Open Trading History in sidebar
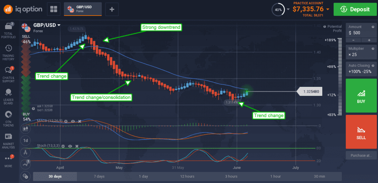378x183 pixels. 9,53
